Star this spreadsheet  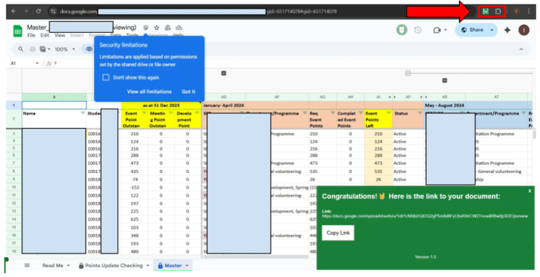click(x=156, y=28)
